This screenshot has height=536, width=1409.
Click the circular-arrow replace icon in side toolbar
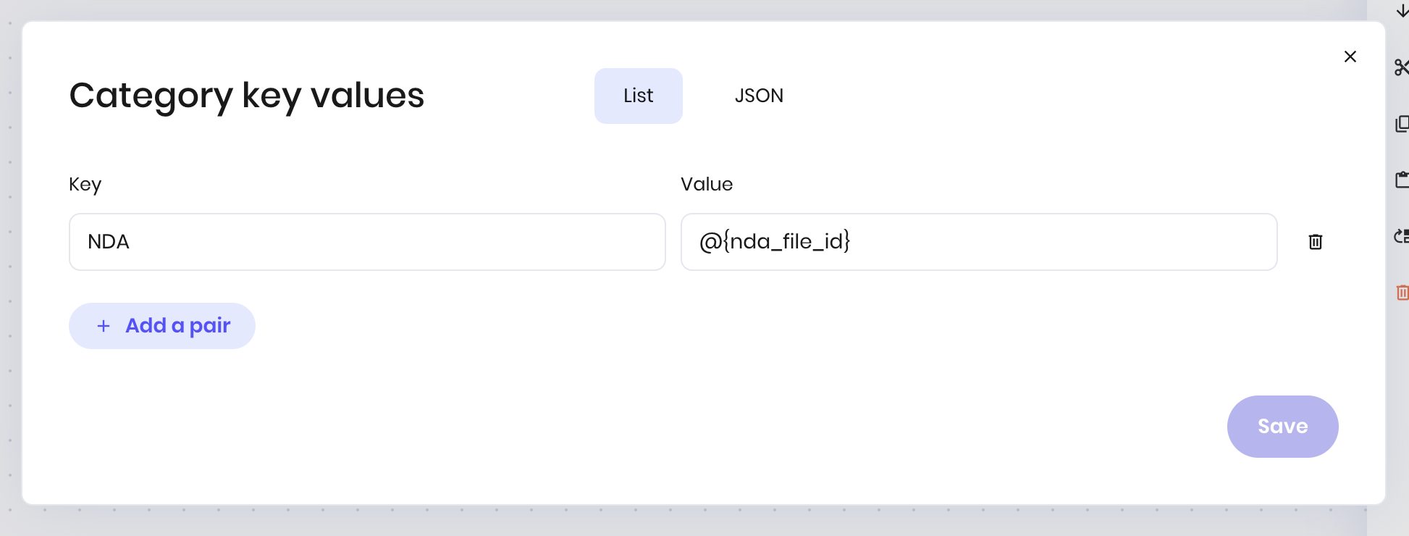pyautogui.click(x=1402, y=236)
